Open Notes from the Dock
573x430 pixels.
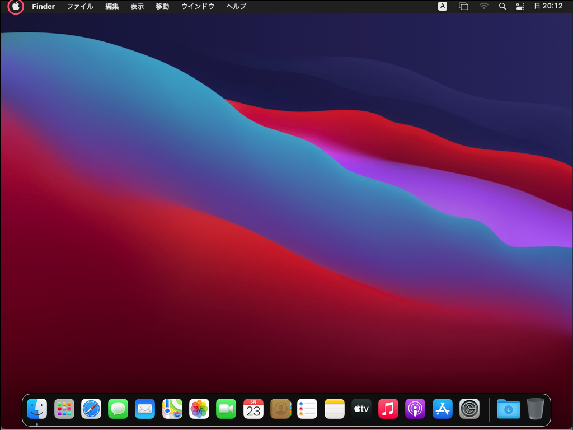coord(335,408)
